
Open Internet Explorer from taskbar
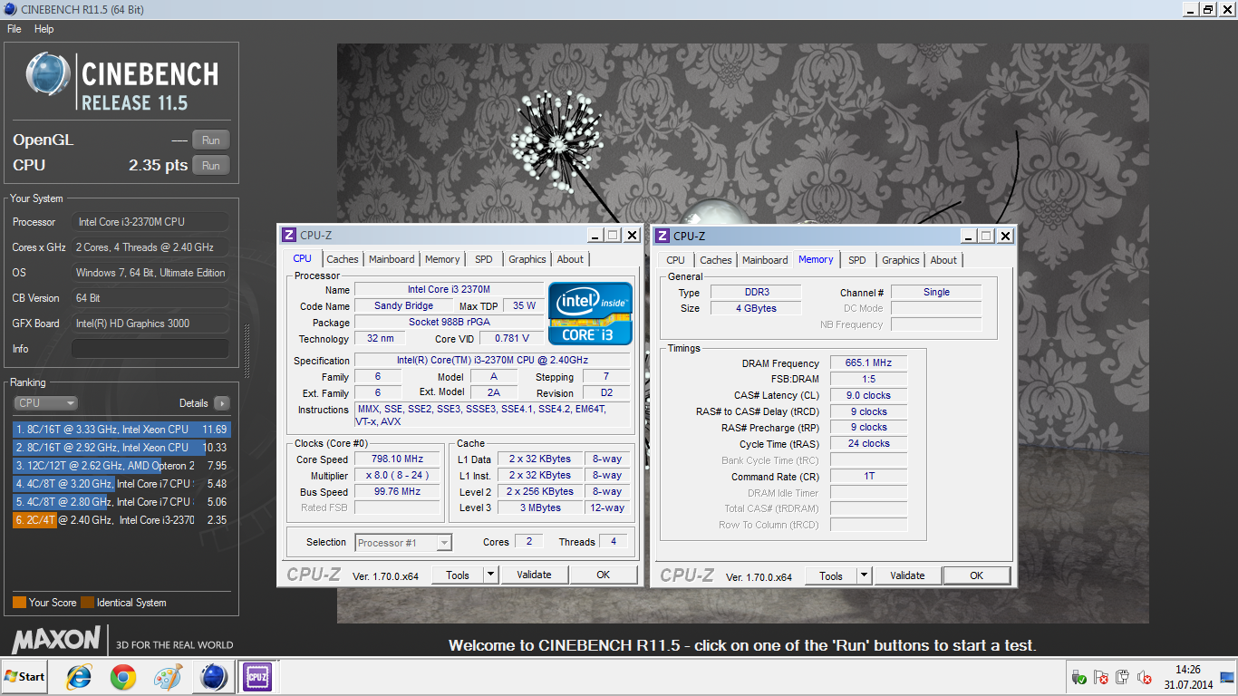pos(80,677)
